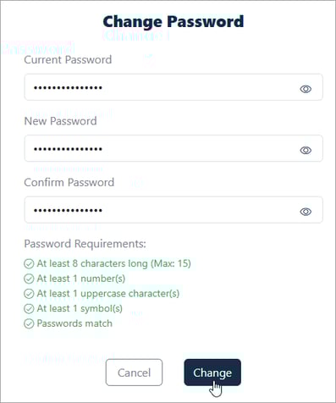336x403 pixels.
Task: Focus the Current Password input field
Action: [174, 87]
